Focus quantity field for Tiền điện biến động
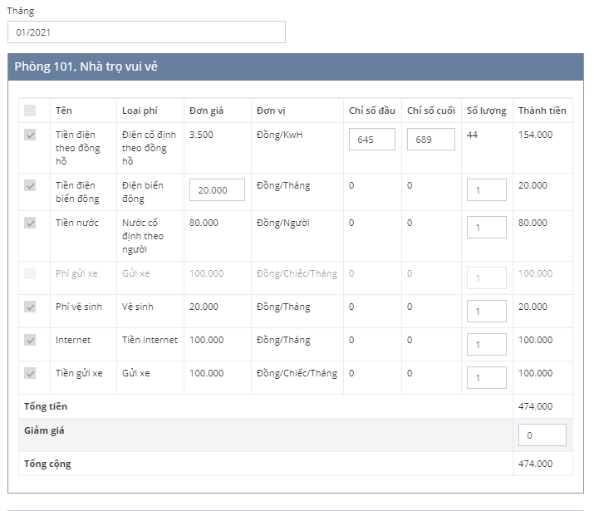The width and height of the screenshot is (594, 511). [x=486, y=190]
